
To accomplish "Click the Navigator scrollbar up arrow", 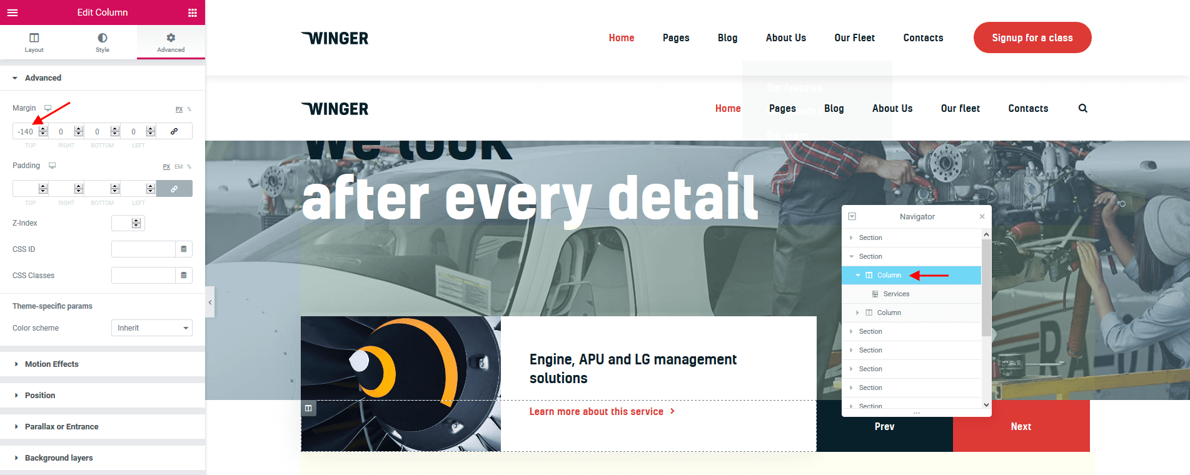I will coord(986,234).
